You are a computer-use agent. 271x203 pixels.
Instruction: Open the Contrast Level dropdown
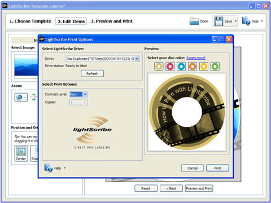pos(85,94)
